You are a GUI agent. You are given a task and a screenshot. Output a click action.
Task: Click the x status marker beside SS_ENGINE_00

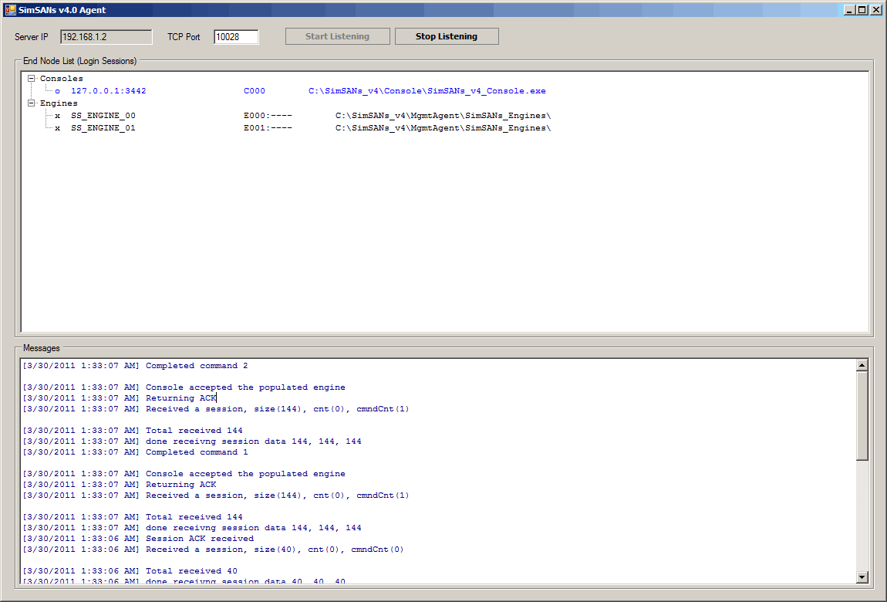[58, 116]
